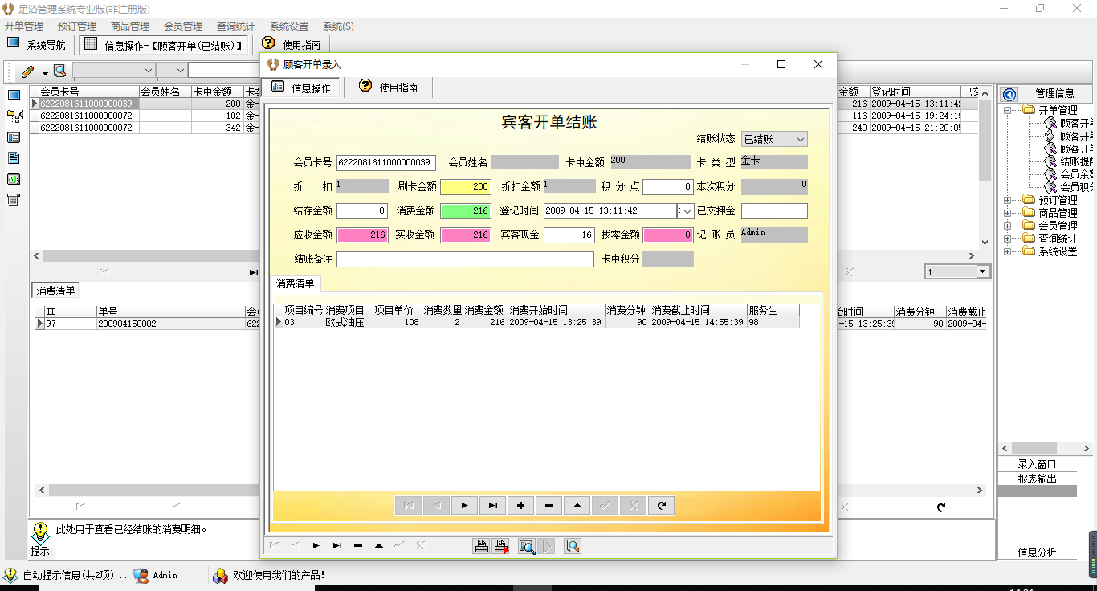This screenshot has width=1097, height=591.
Task: Switch to 使用指南 tab in dialog
Action: pos(389,87)
